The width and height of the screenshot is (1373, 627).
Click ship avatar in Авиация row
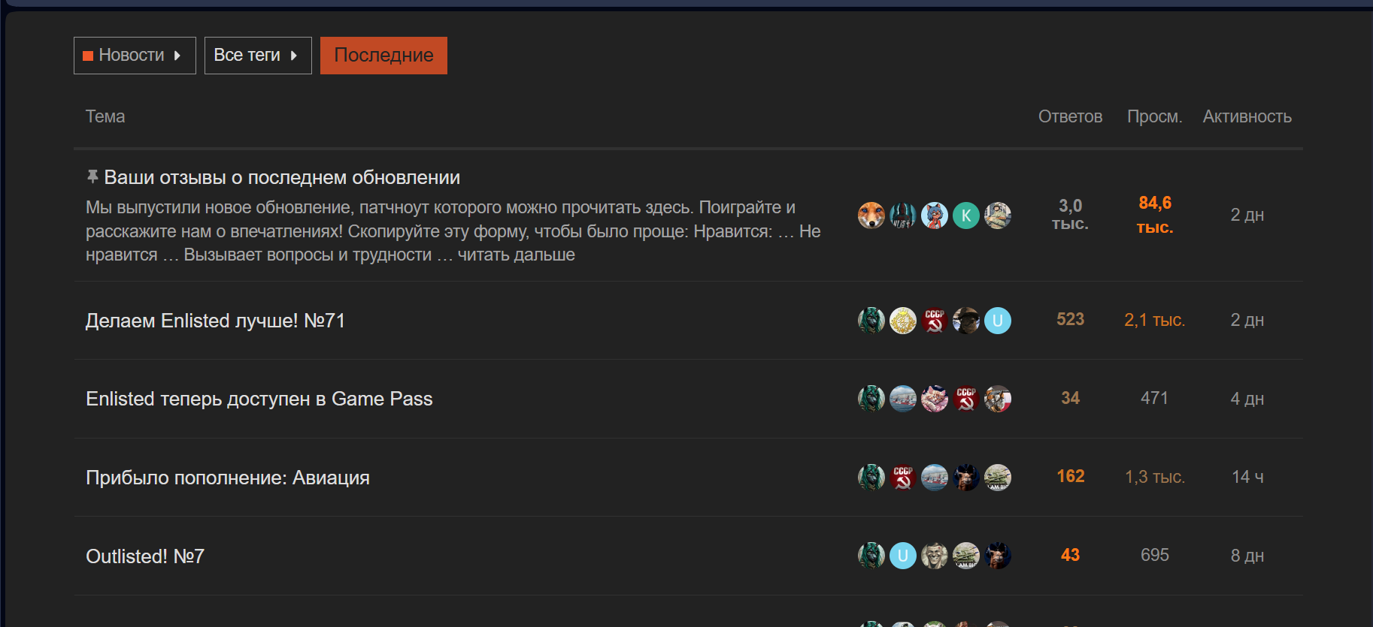click(x=935, y=478)
